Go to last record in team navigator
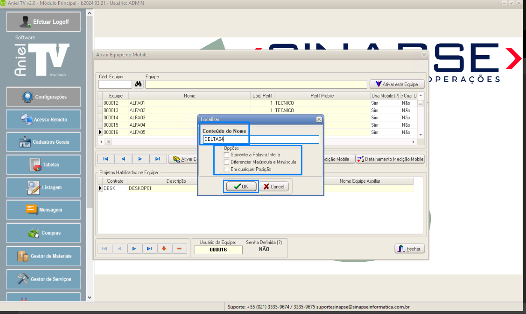Viewport: 526px width, 314px height. 158,159
